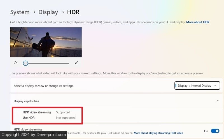Image resolution: width=224 pixels, height=139 pixels.
Task: Click the On label beside the toggle
Action: 206,131
